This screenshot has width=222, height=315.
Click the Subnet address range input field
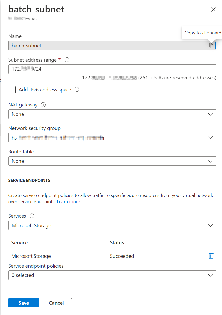[112, 69]
